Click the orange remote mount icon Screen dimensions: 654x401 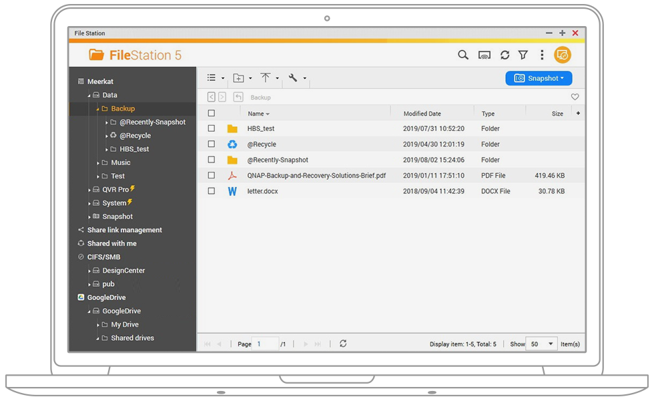pos(563,55)
